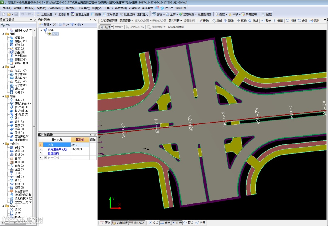Collapse the 桥函 folder in the tree
The height and width of the screenshot is (226, 328).
3,96
